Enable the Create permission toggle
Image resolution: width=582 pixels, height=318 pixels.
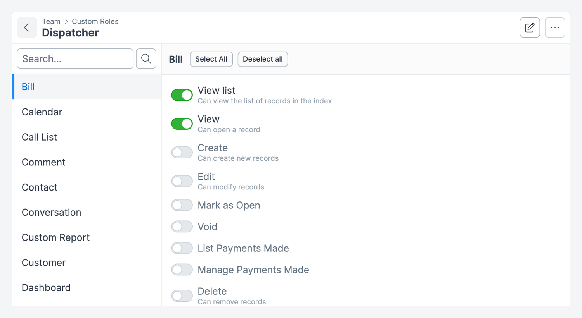[x=182, y=152]
